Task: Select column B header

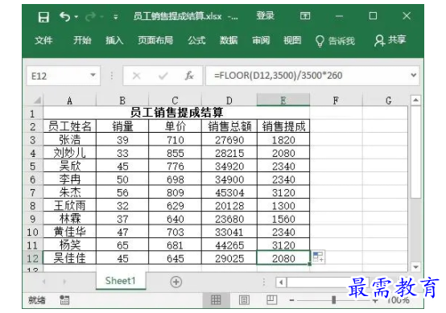Action: point(122,101)
